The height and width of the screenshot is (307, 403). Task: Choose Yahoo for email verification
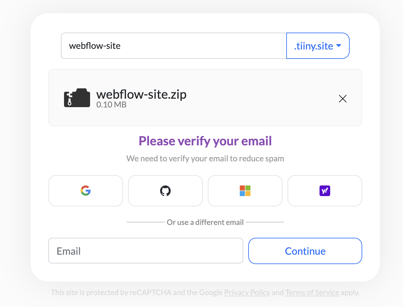325,191
